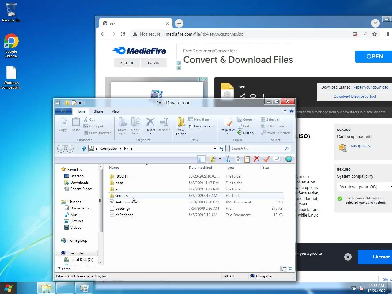Screen dimensions: 392x294
Task: Switch to large icons view in the status bar
Action: 290,269
